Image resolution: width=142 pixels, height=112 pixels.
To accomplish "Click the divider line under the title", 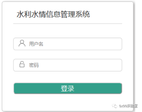I will (x=67, y=23).
